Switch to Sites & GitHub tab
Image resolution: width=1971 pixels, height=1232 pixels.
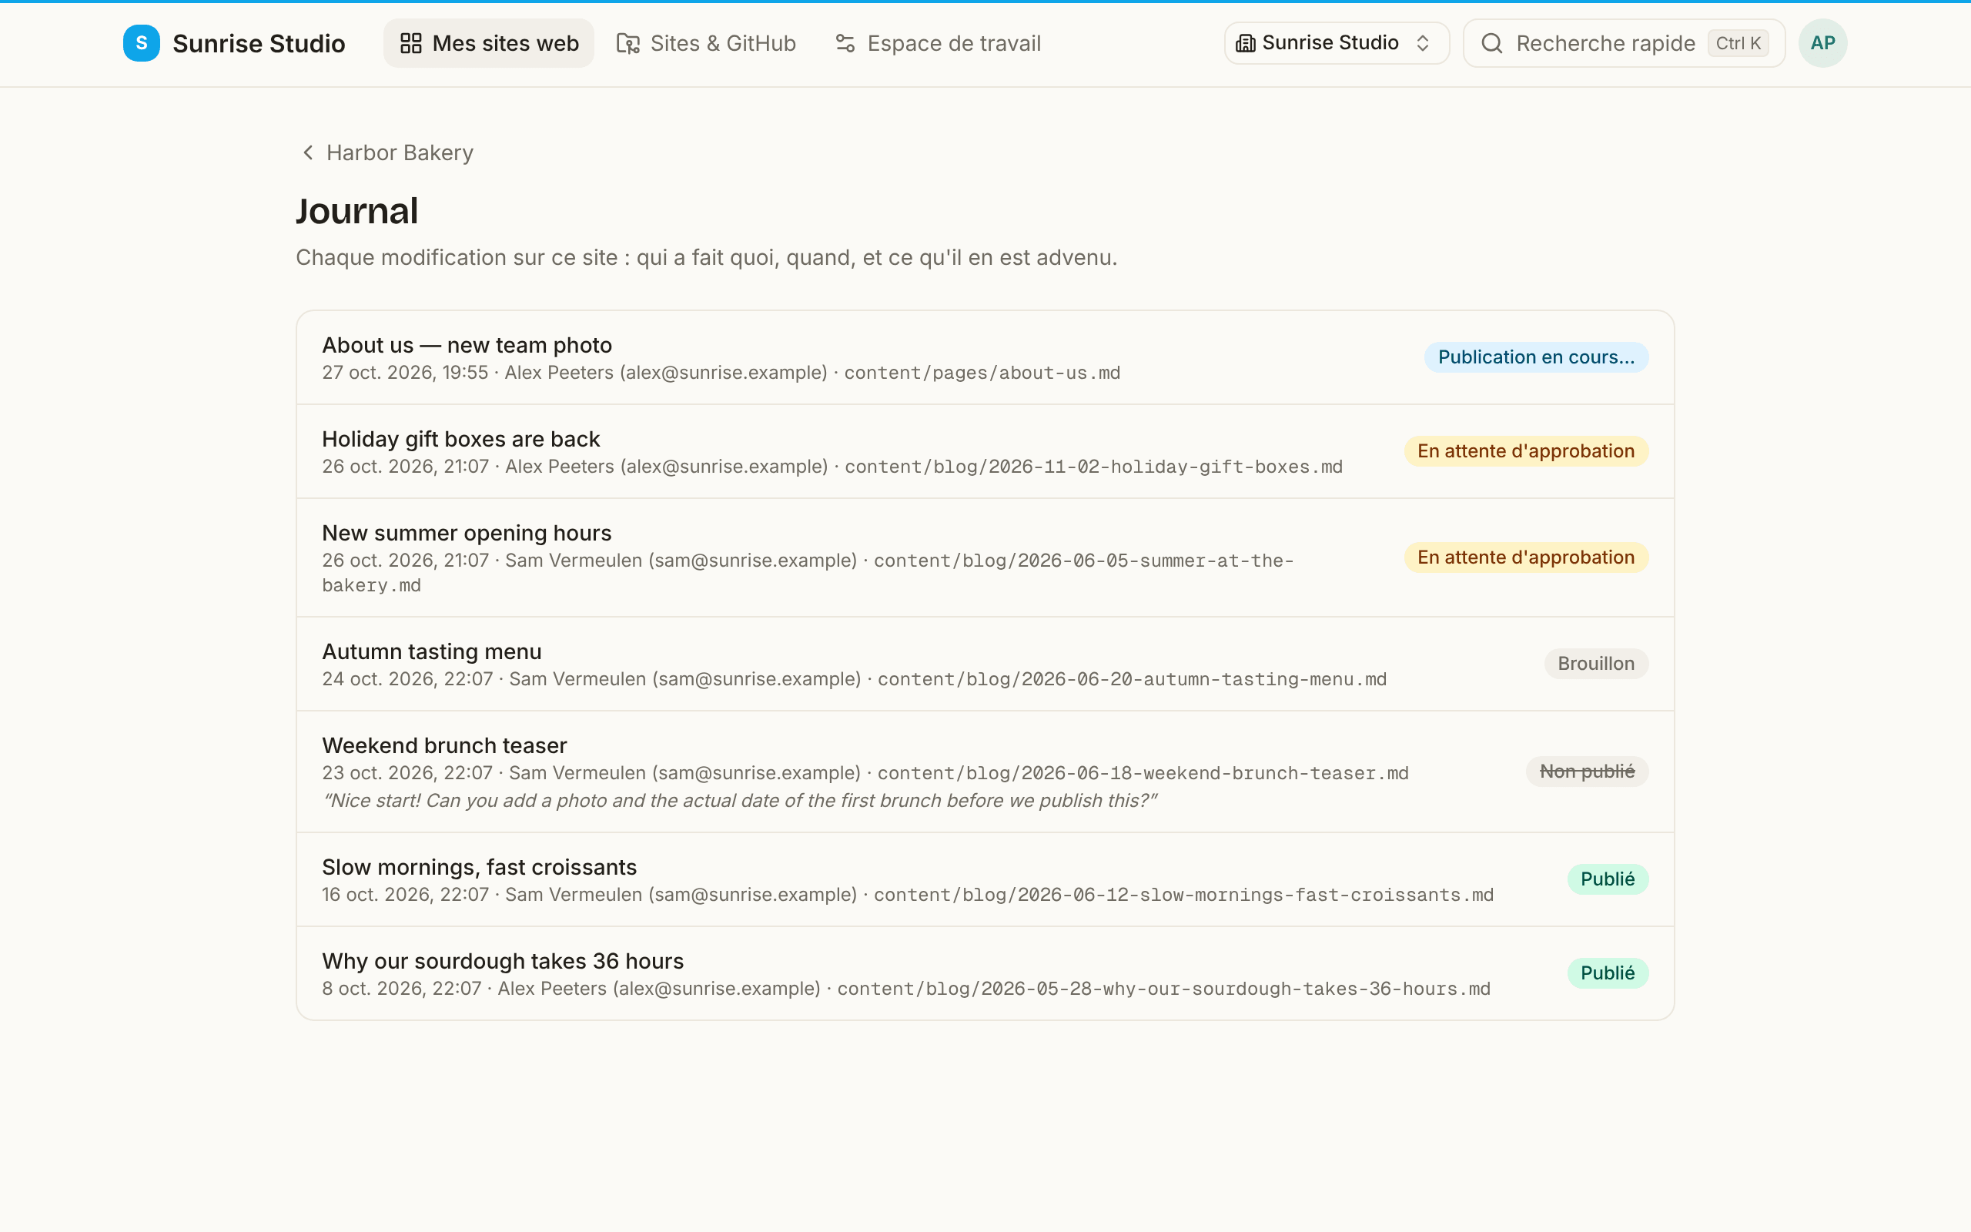tap(706, 43)
